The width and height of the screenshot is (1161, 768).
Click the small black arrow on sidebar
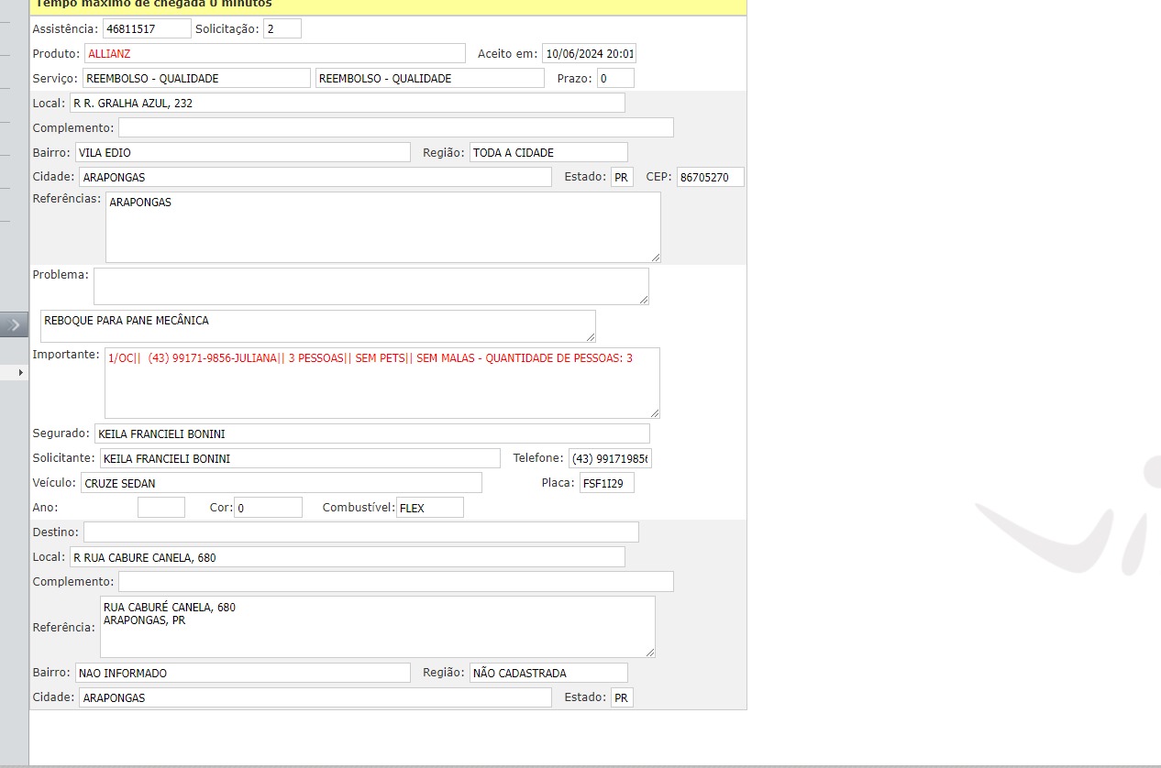[x=20, y=373]
